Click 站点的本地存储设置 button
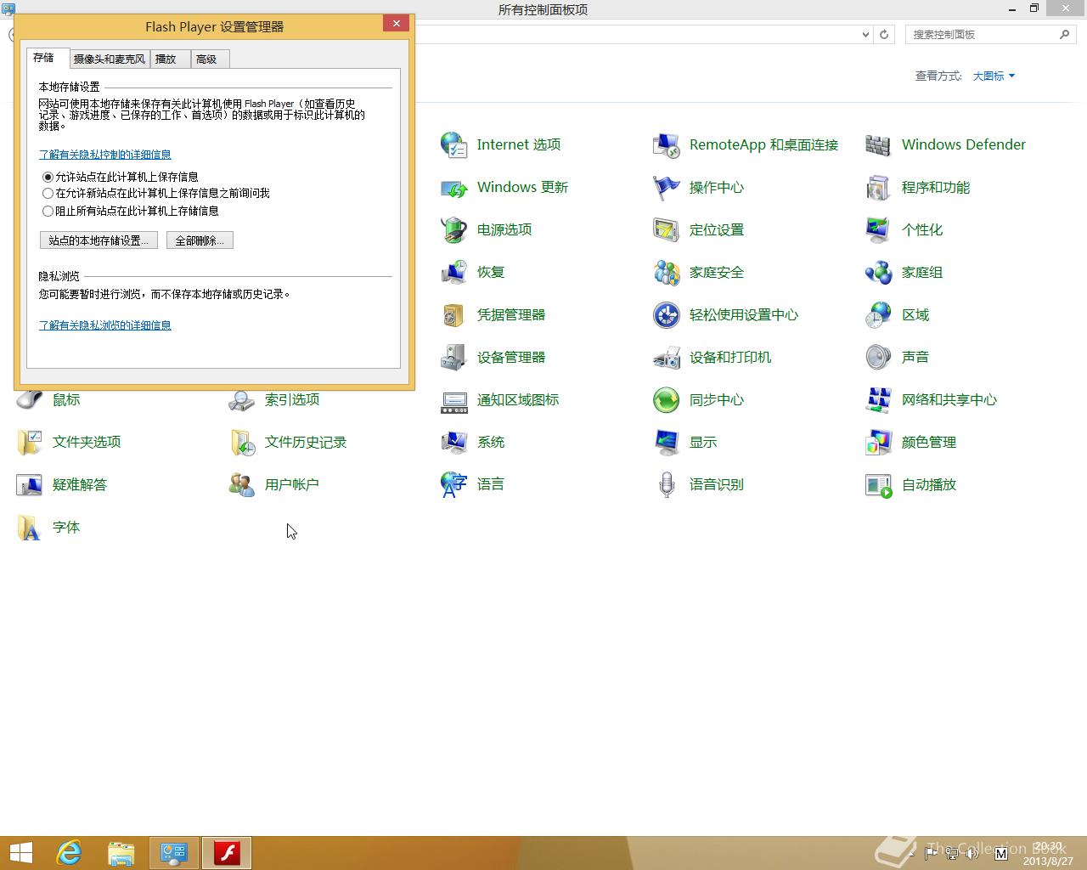This screenshot has height=870, width=1087. pos(99,240)
